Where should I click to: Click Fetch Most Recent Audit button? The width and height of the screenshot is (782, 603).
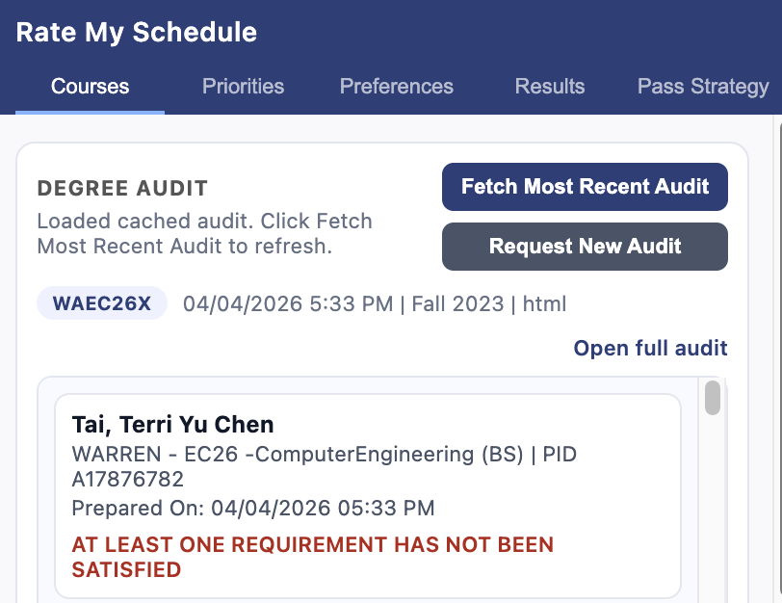click(585, 186)
